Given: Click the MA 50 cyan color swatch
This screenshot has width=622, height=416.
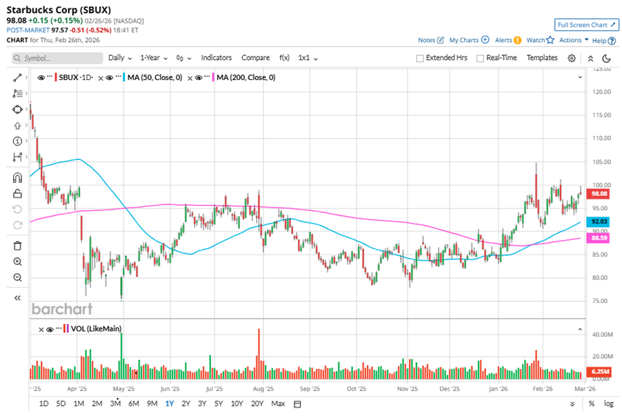Looking at the screenshot, I should click(x=124, y=77).
